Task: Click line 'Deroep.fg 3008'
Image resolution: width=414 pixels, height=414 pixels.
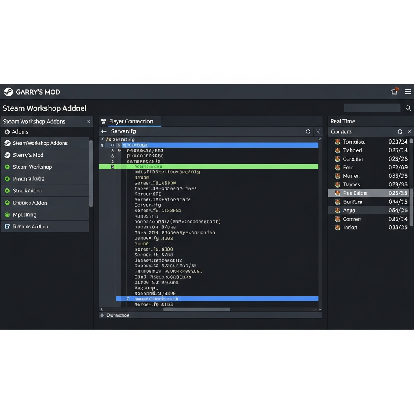Action: tap(154, 238)
